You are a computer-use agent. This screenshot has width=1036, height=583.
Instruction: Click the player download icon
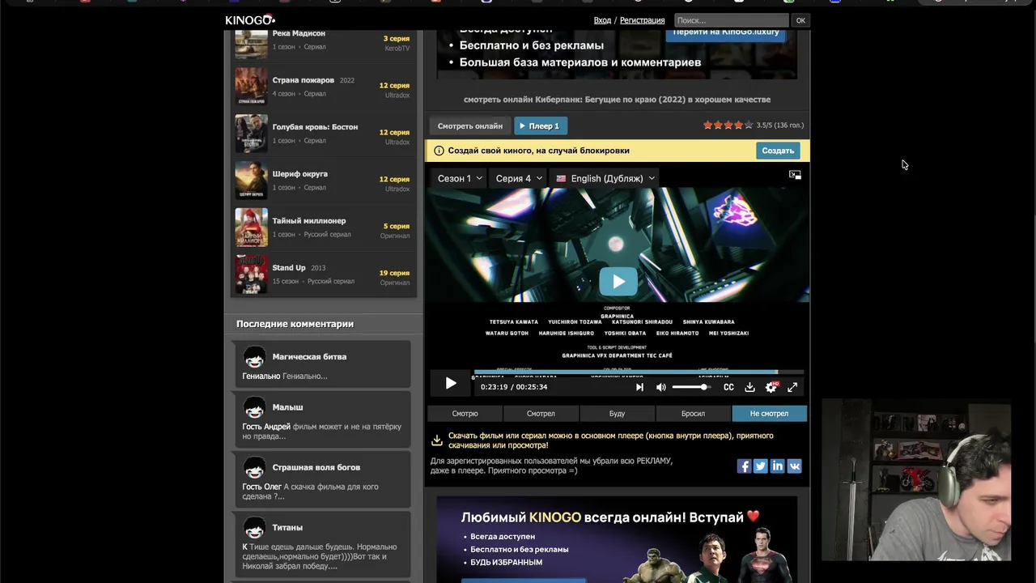point(749,387)
